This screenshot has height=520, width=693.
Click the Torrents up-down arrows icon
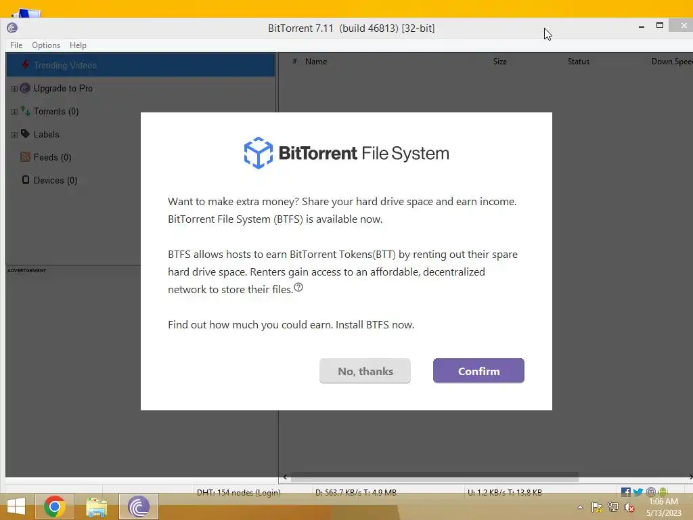click(25, 111)
